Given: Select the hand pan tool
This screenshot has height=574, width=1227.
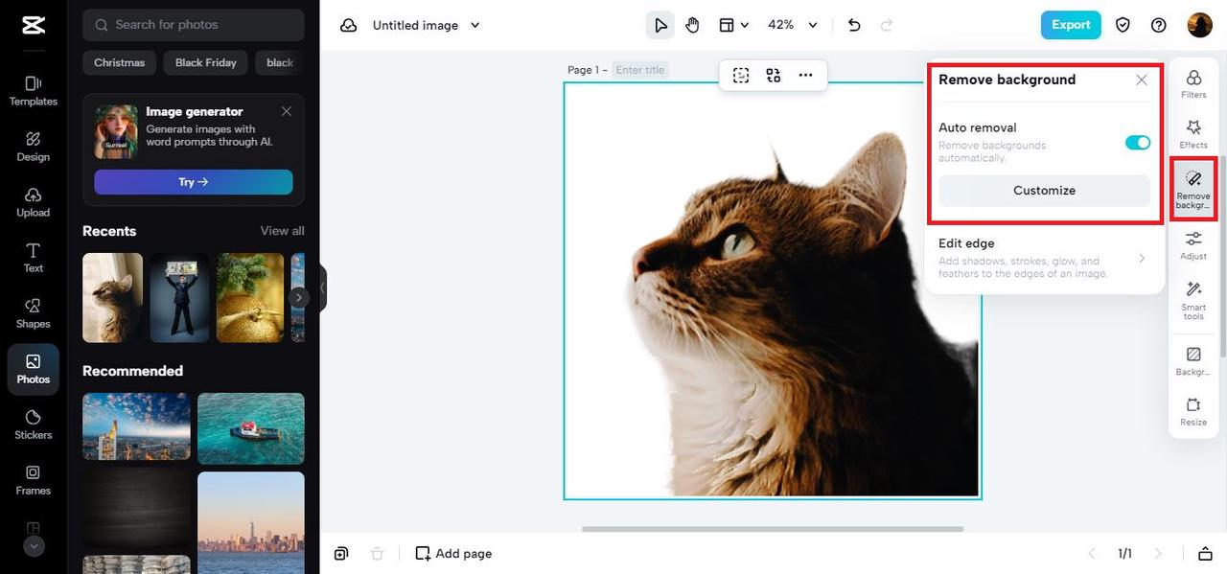Looking at the screenshot, I should (692, 25).
